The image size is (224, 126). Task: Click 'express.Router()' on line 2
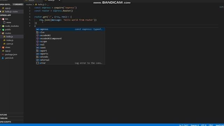pyautogui.click(x=63, y=11)
